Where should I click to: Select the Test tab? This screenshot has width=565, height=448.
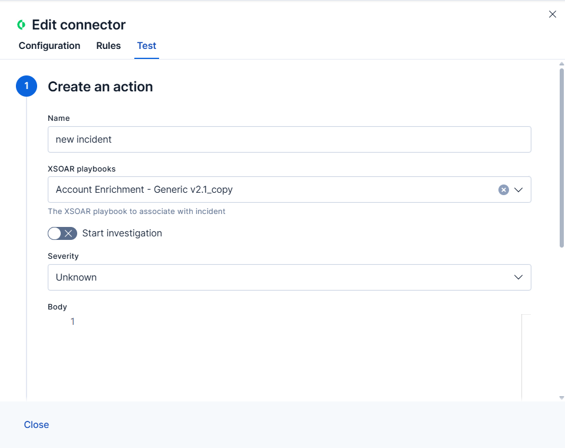[x=146, y=45]
